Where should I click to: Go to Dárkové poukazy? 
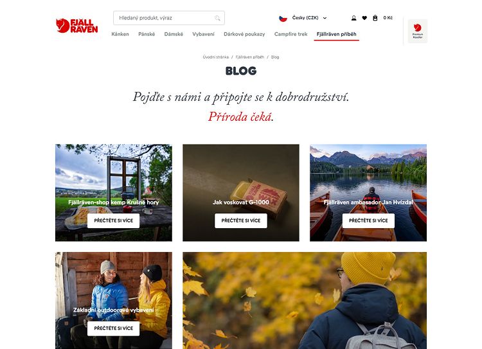click(x=244, y=34)
